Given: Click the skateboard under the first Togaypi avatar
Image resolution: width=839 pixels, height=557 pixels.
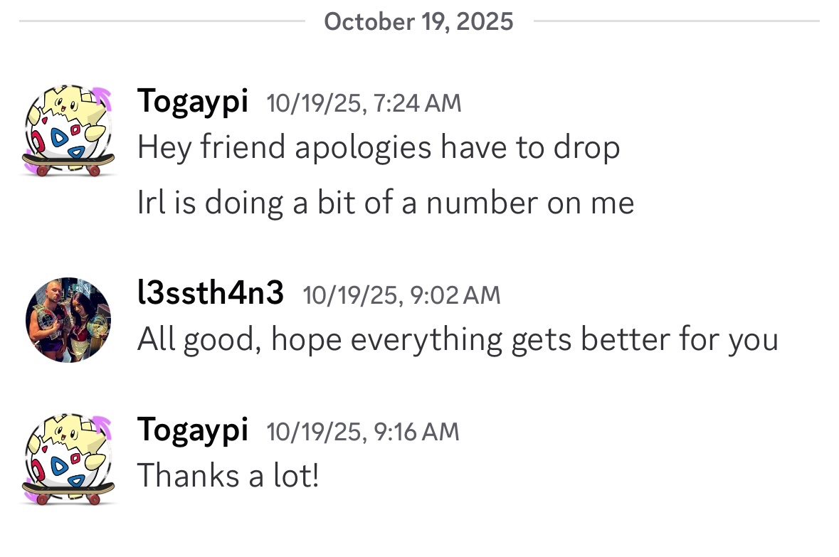Looking at the screenshot, I should click(68, 162).
